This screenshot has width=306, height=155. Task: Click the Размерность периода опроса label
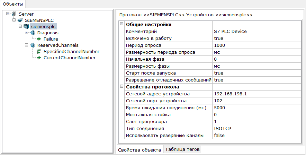[160, 52]
